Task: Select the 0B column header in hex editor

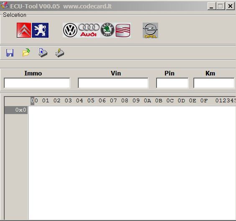Action: (x=159, y=101)
